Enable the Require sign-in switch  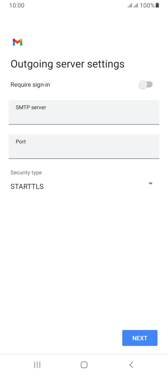pyautogui.click(x=146, y=85)
